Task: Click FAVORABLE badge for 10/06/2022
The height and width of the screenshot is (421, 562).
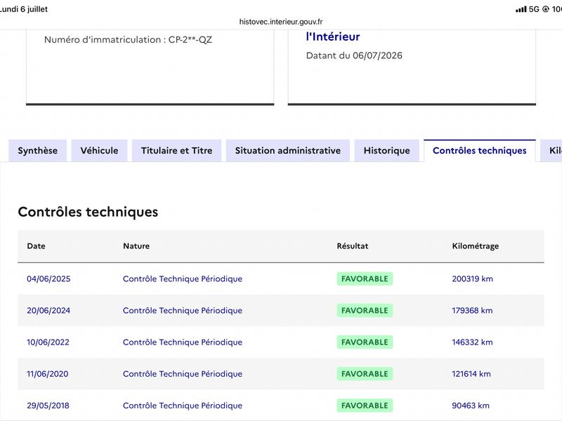Action: click(x=365, y=342)
